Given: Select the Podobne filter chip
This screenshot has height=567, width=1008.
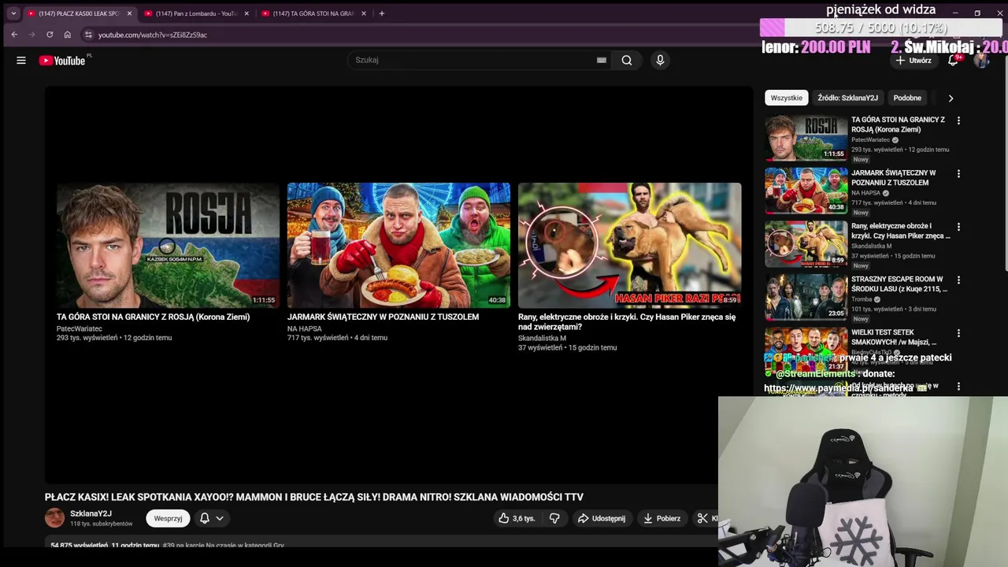Looking at the screenshot, I should click(907, 98).
